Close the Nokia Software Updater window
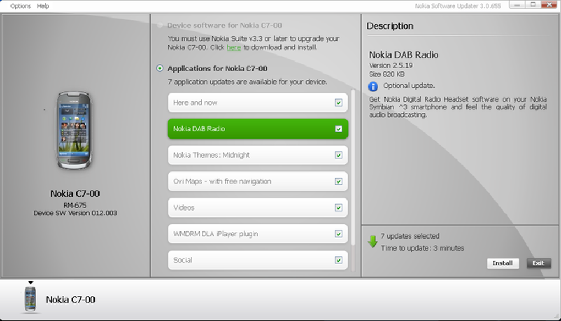561x321 pixels. (549, 4)
